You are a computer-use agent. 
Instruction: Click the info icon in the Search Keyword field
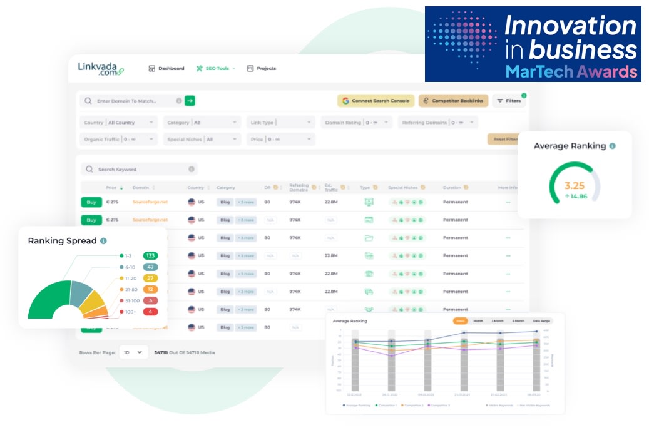pyautogui.click(x=192, y=169)
